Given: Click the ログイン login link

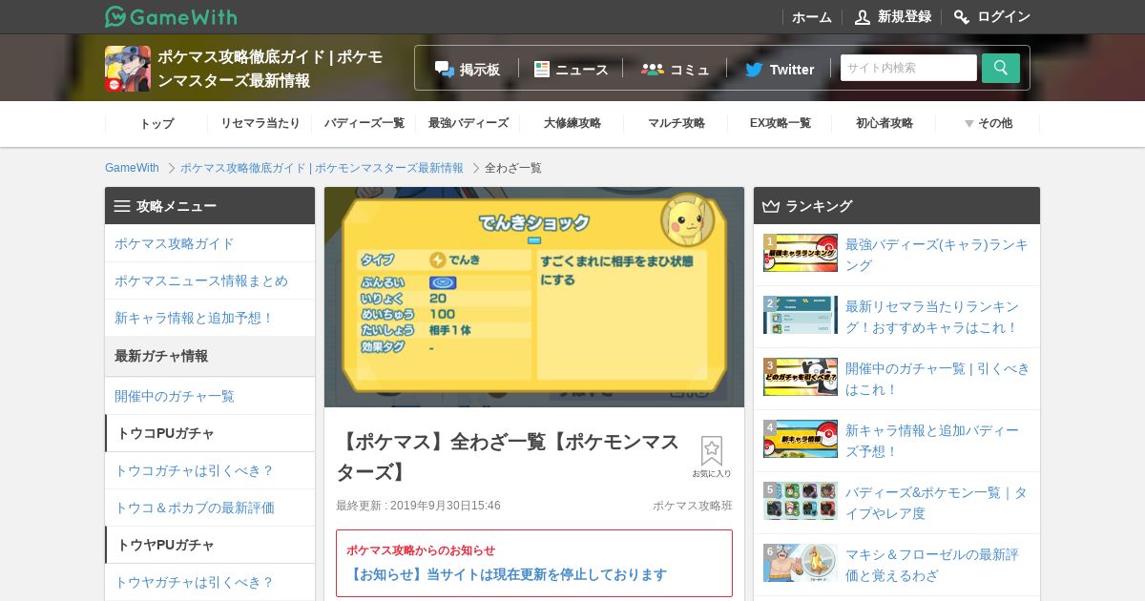Looking at the screenshot, I should [x=992, y=17].
